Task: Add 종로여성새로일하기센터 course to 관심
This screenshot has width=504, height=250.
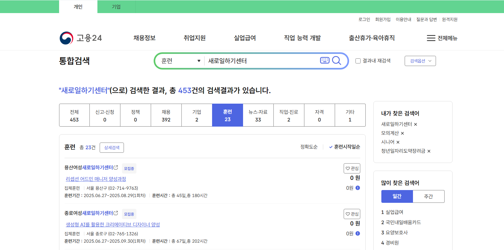Action: click(352, 214)
